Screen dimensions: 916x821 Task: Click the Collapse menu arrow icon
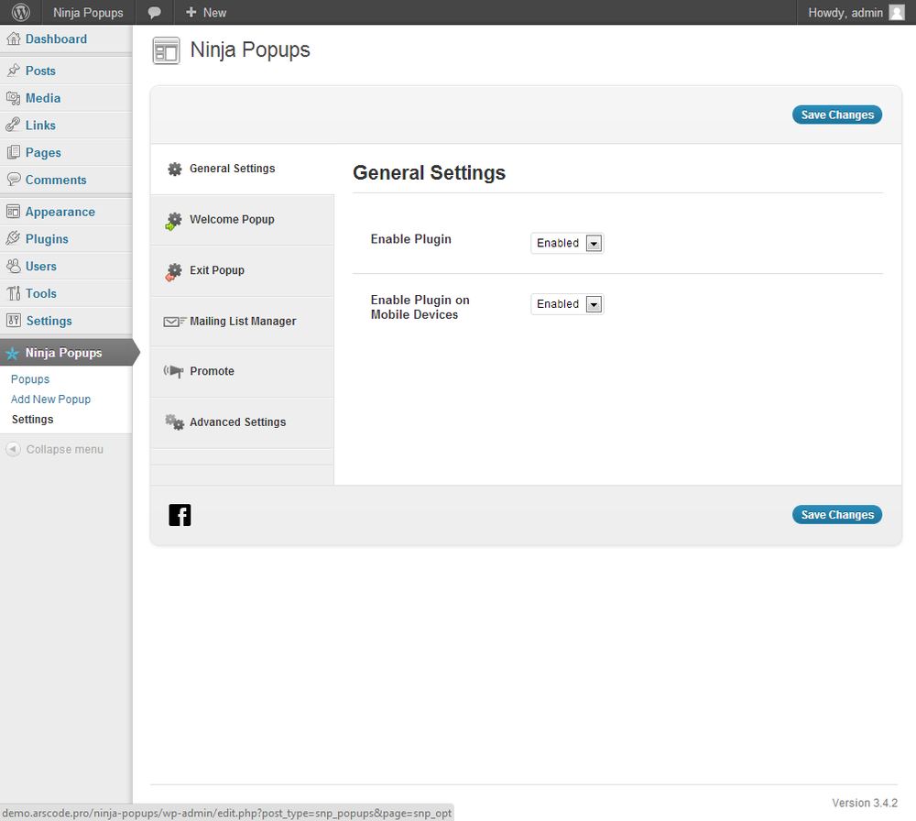point(13,449)
